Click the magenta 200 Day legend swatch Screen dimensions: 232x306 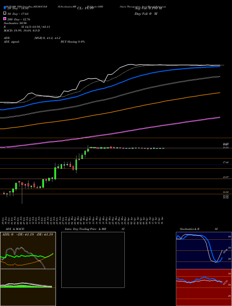tap(5, 19)
